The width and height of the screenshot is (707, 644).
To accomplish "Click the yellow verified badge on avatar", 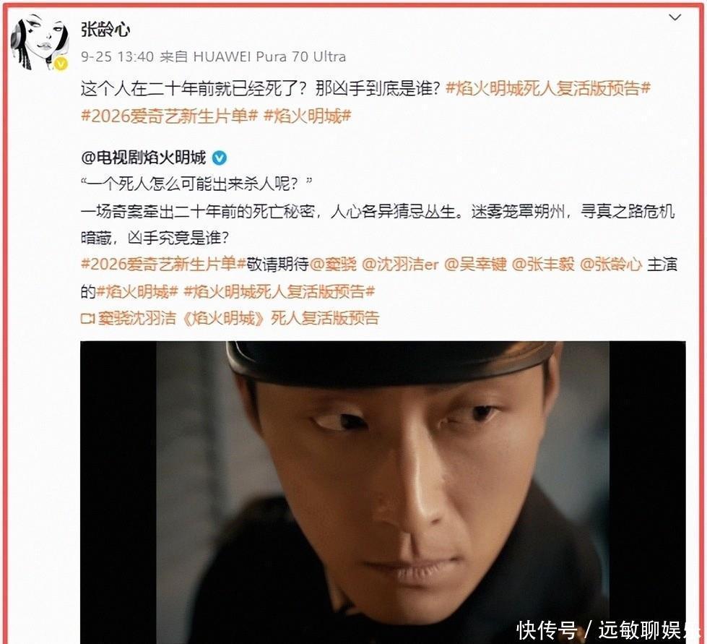I will pyautogui.click(x=61, y=64).
